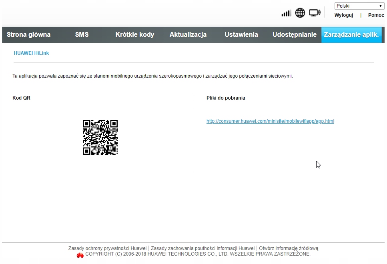Open the Aktualizacja tab
The width and height of the screenshot is (387, 264).
(x=188, y=34)
